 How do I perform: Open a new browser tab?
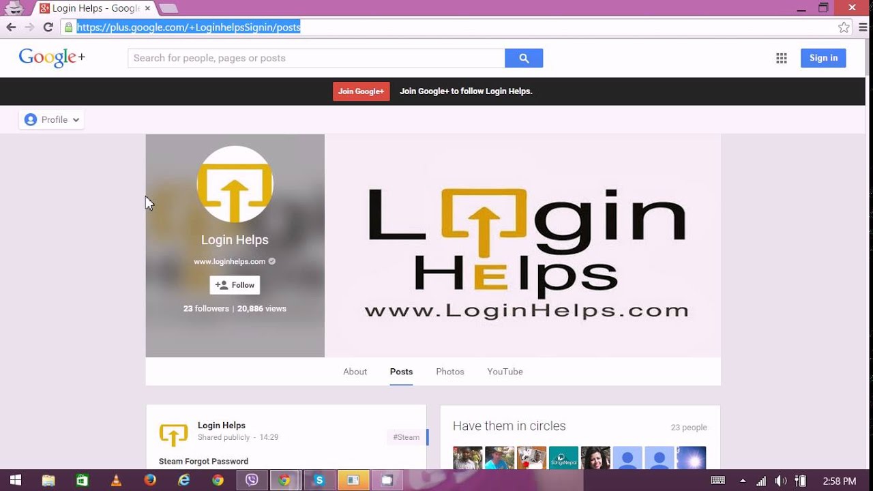point(168,8)
